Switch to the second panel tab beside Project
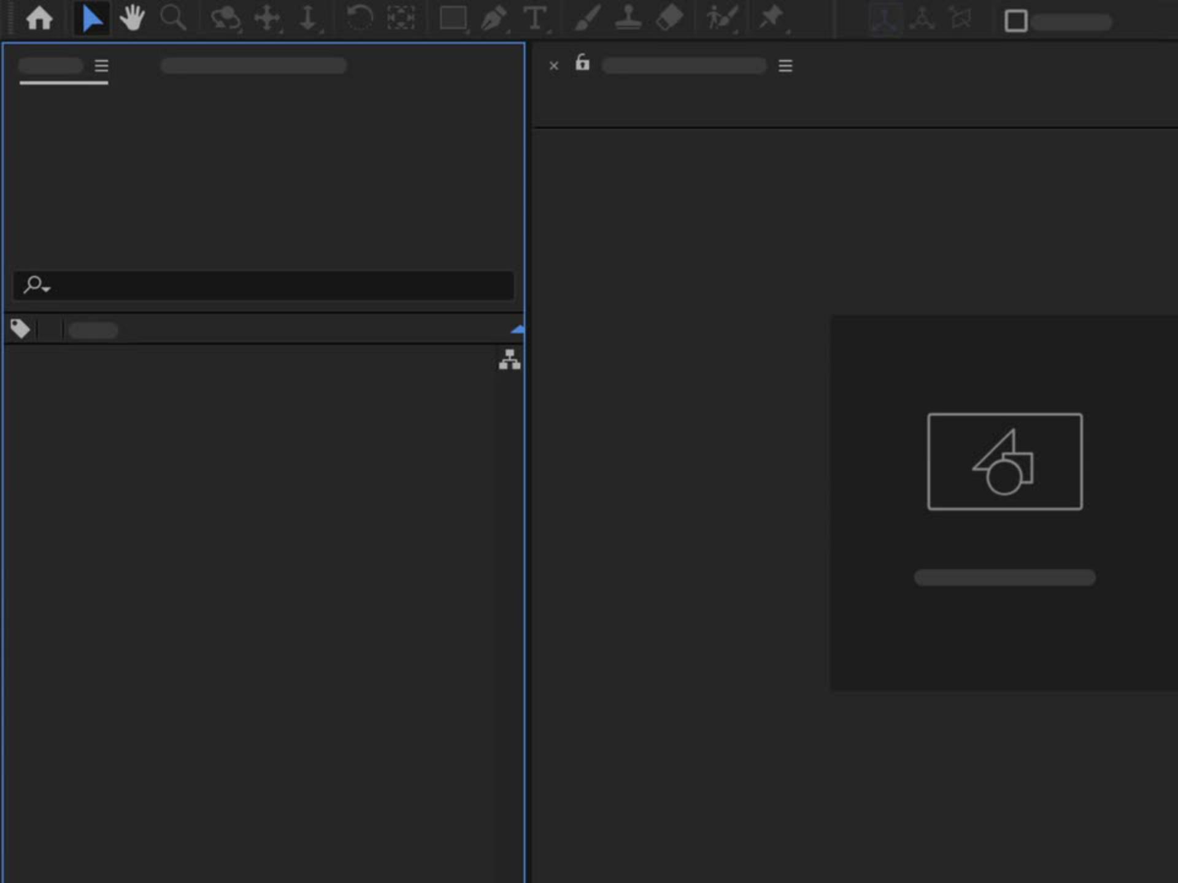This screenshot has width=1178, height=883. click(x=253, y=66)
